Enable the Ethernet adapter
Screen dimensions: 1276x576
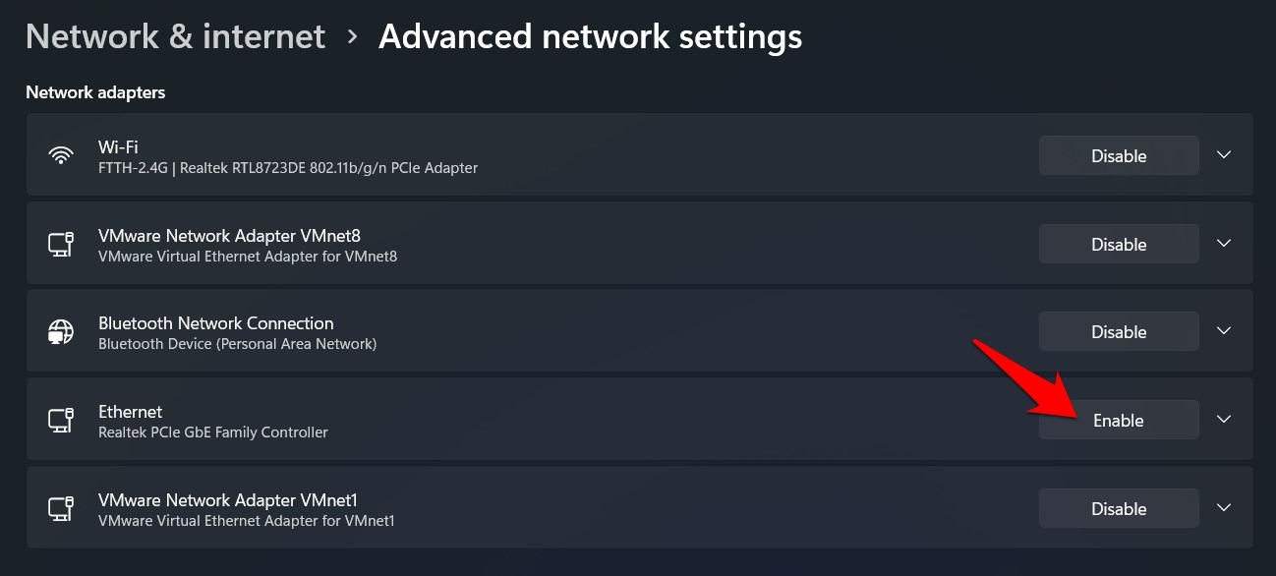click(x=1119, y=421)
